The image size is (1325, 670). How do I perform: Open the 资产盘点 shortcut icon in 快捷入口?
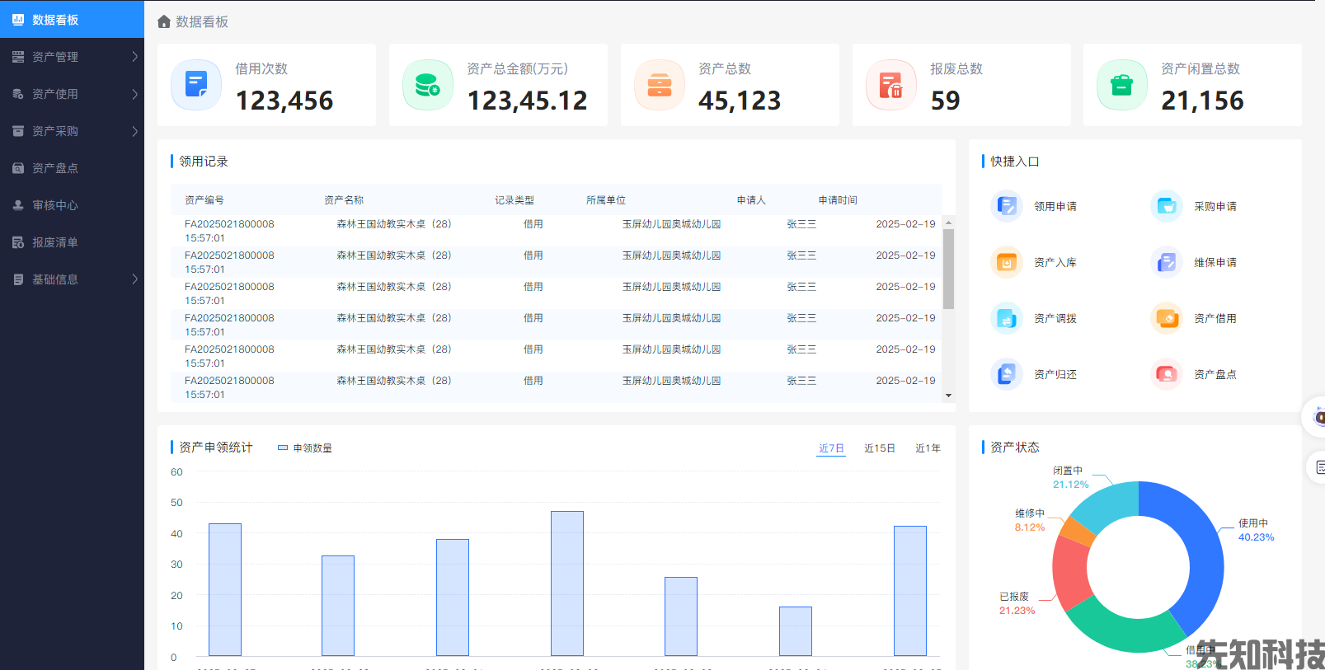click(x=1167, y=374)
